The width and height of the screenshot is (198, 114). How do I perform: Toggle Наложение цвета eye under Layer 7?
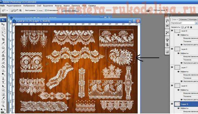(181, 81)
